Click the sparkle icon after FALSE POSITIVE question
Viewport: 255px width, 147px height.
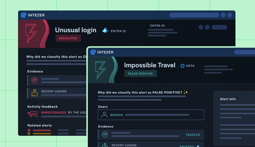(x=185, y=92)
